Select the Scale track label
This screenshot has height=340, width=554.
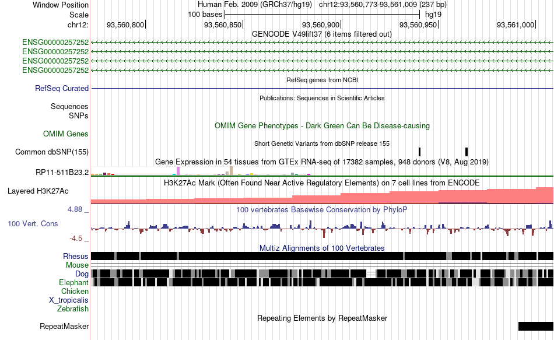(x=79, y=15)
